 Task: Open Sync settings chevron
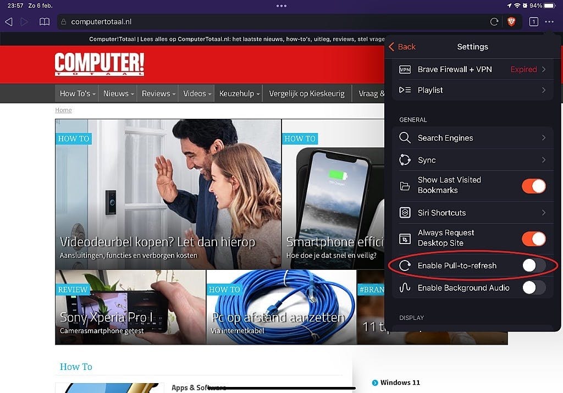pyautogui.click(x=544, y=160)
